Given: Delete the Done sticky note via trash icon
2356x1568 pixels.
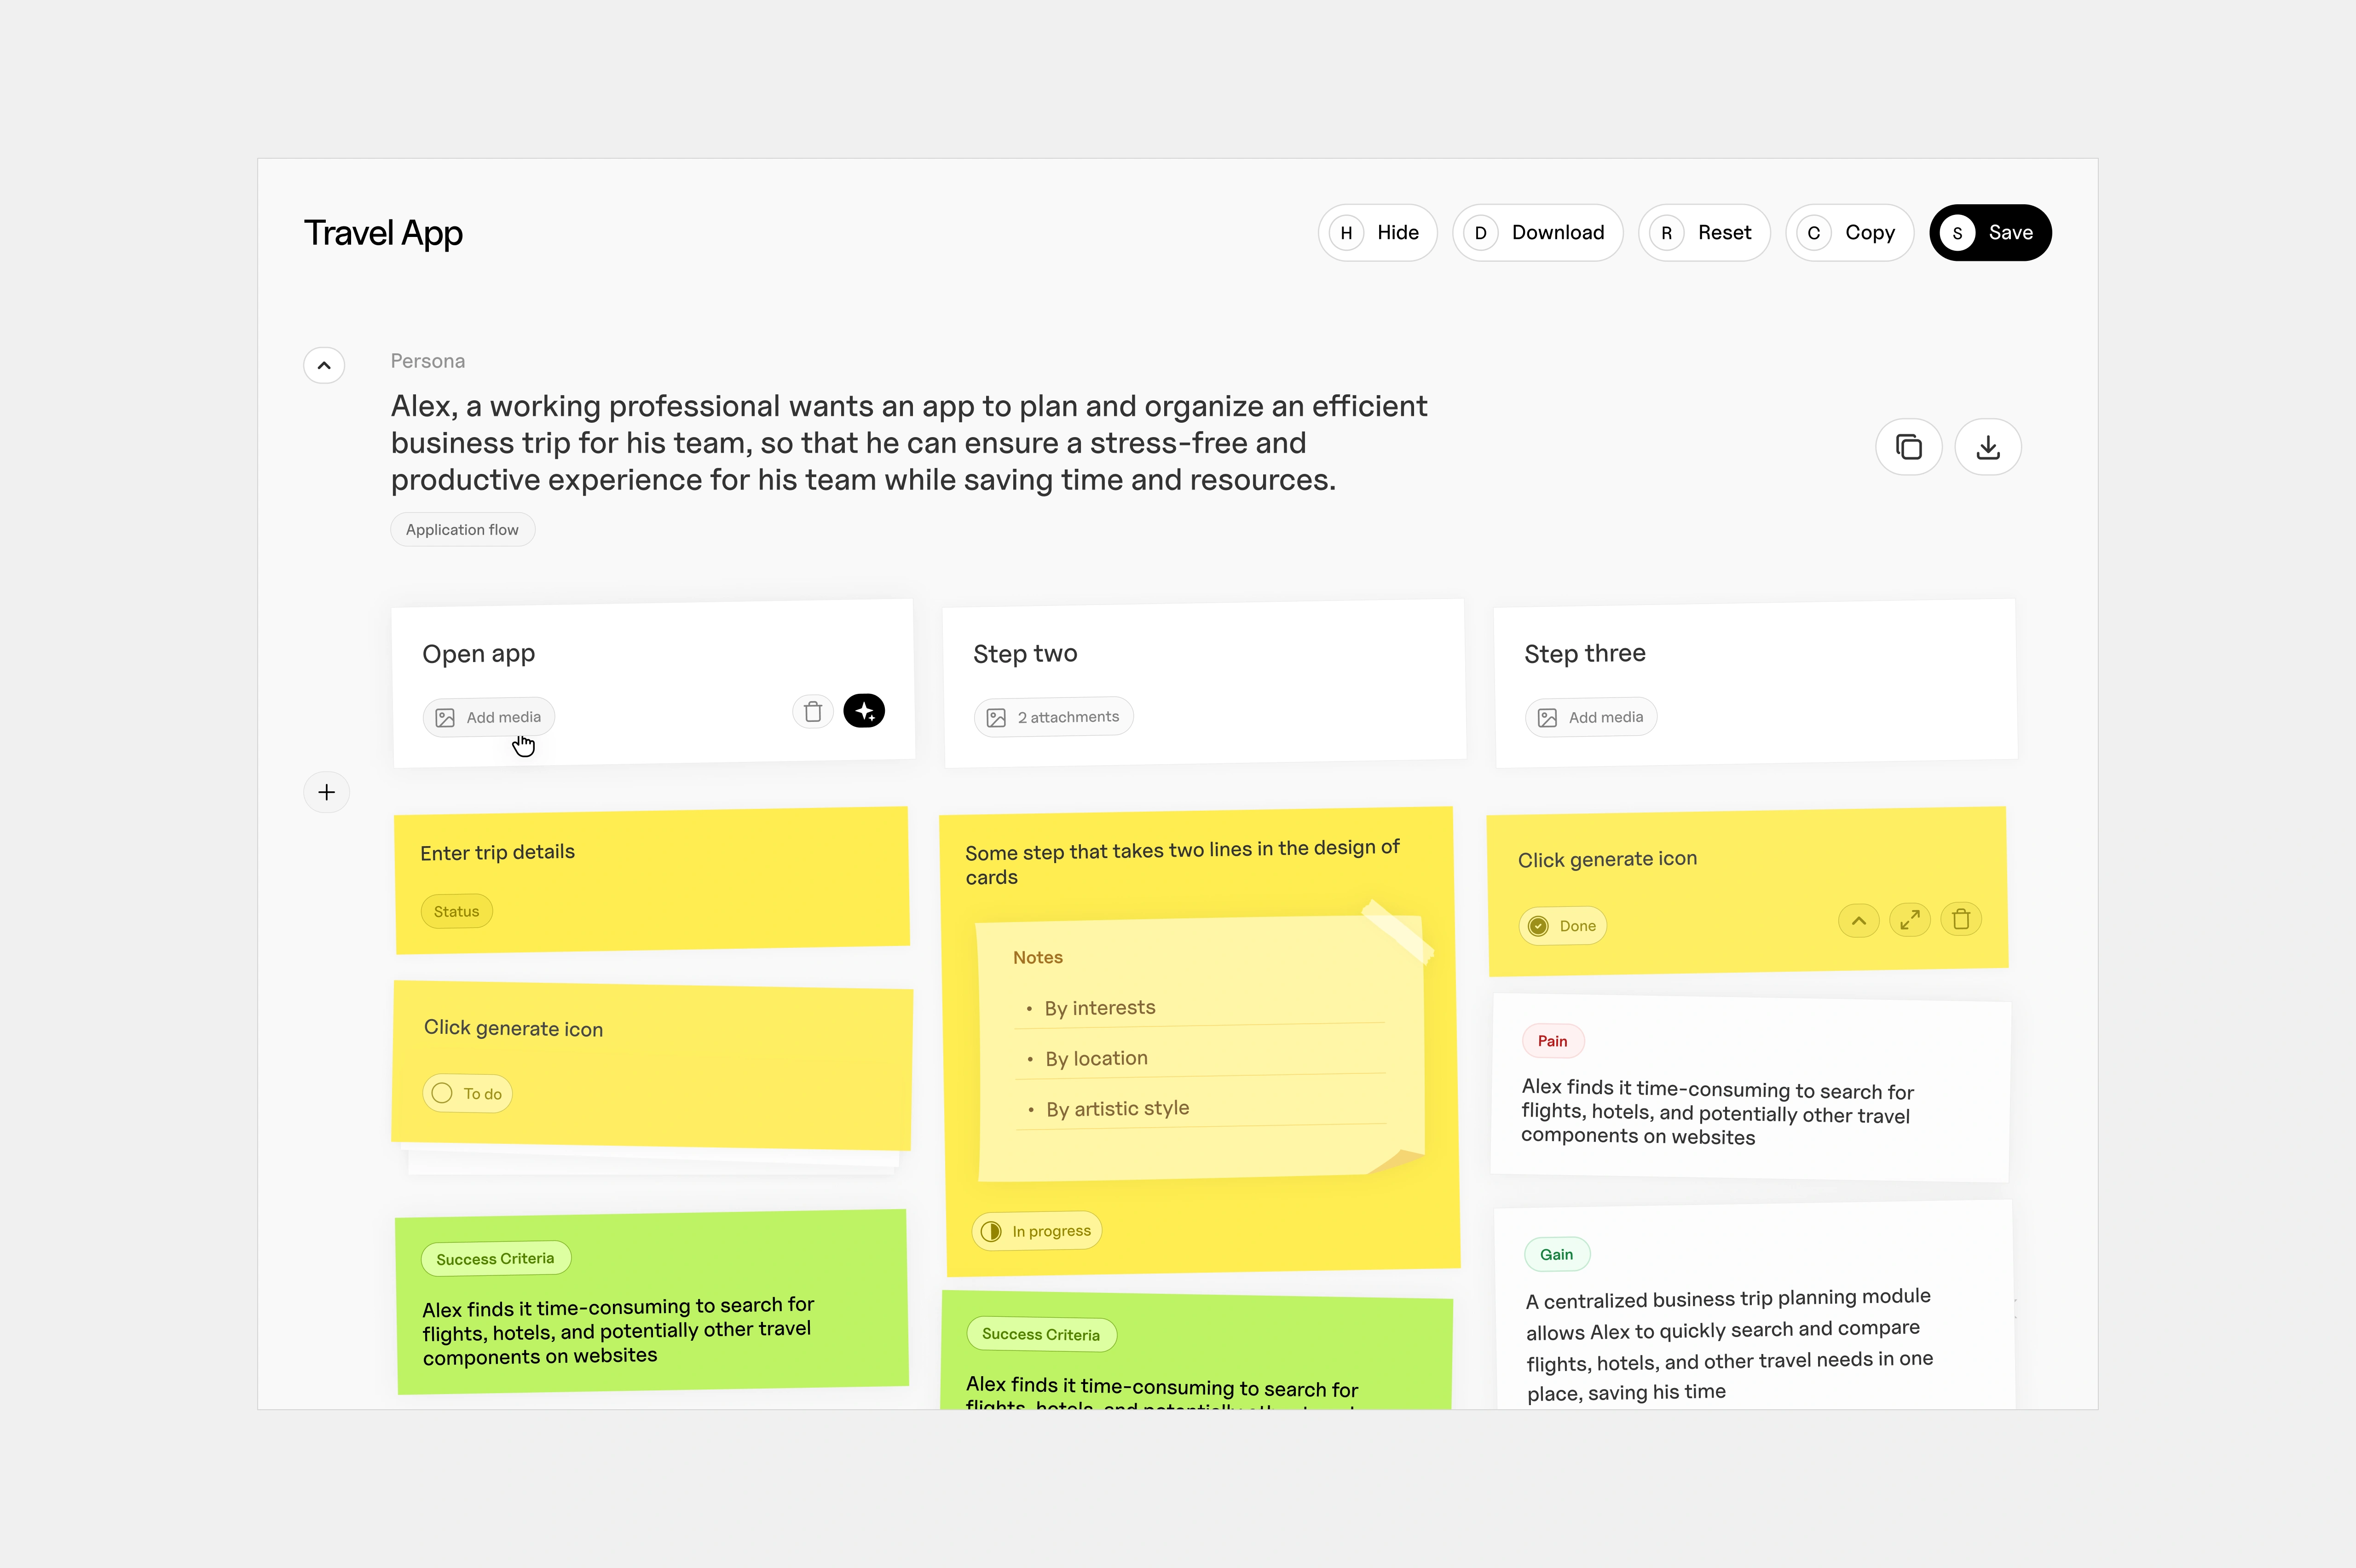Looking at the screenshot, I should [x=1961, y=919].
